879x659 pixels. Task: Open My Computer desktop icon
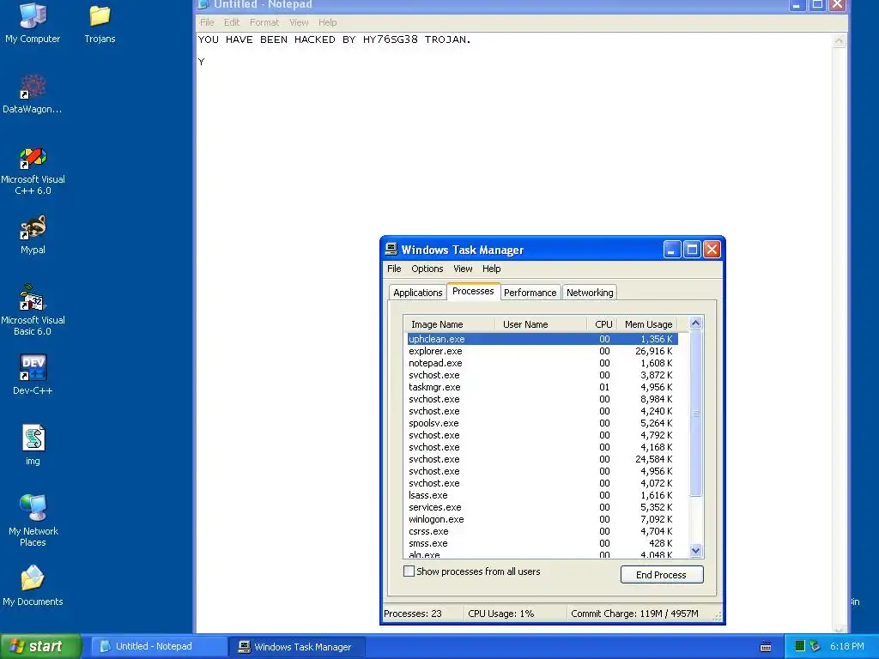click(x=33, y=22)
